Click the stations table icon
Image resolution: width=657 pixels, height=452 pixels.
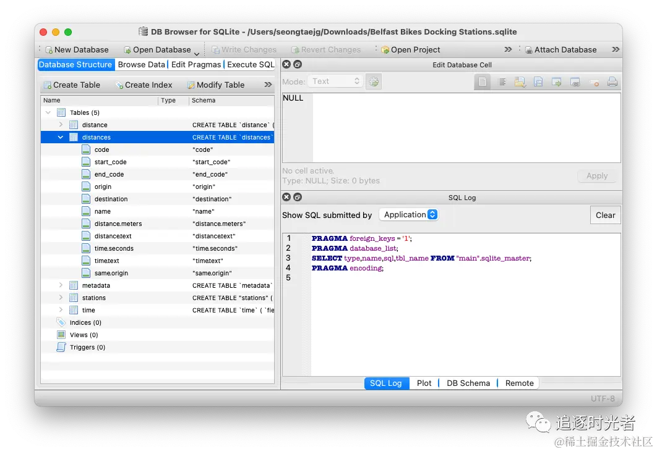[74, 298]
